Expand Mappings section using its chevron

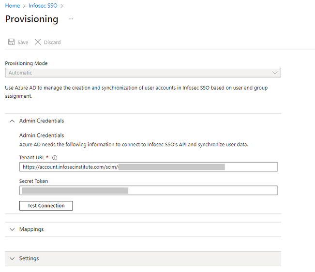pyautogui.click(x=12, y=229)
